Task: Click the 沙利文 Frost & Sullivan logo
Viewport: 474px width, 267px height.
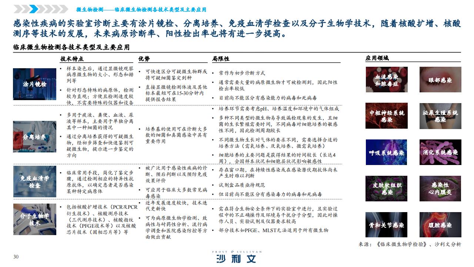Action: pos(237,257)
